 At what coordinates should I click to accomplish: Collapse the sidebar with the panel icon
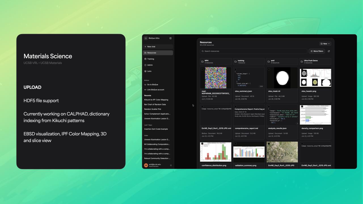click(x=170, y=38)
